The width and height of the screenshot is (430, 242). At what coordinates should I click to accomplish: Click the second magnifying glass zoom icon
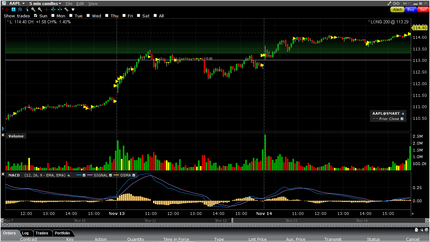tap(40, 9)
